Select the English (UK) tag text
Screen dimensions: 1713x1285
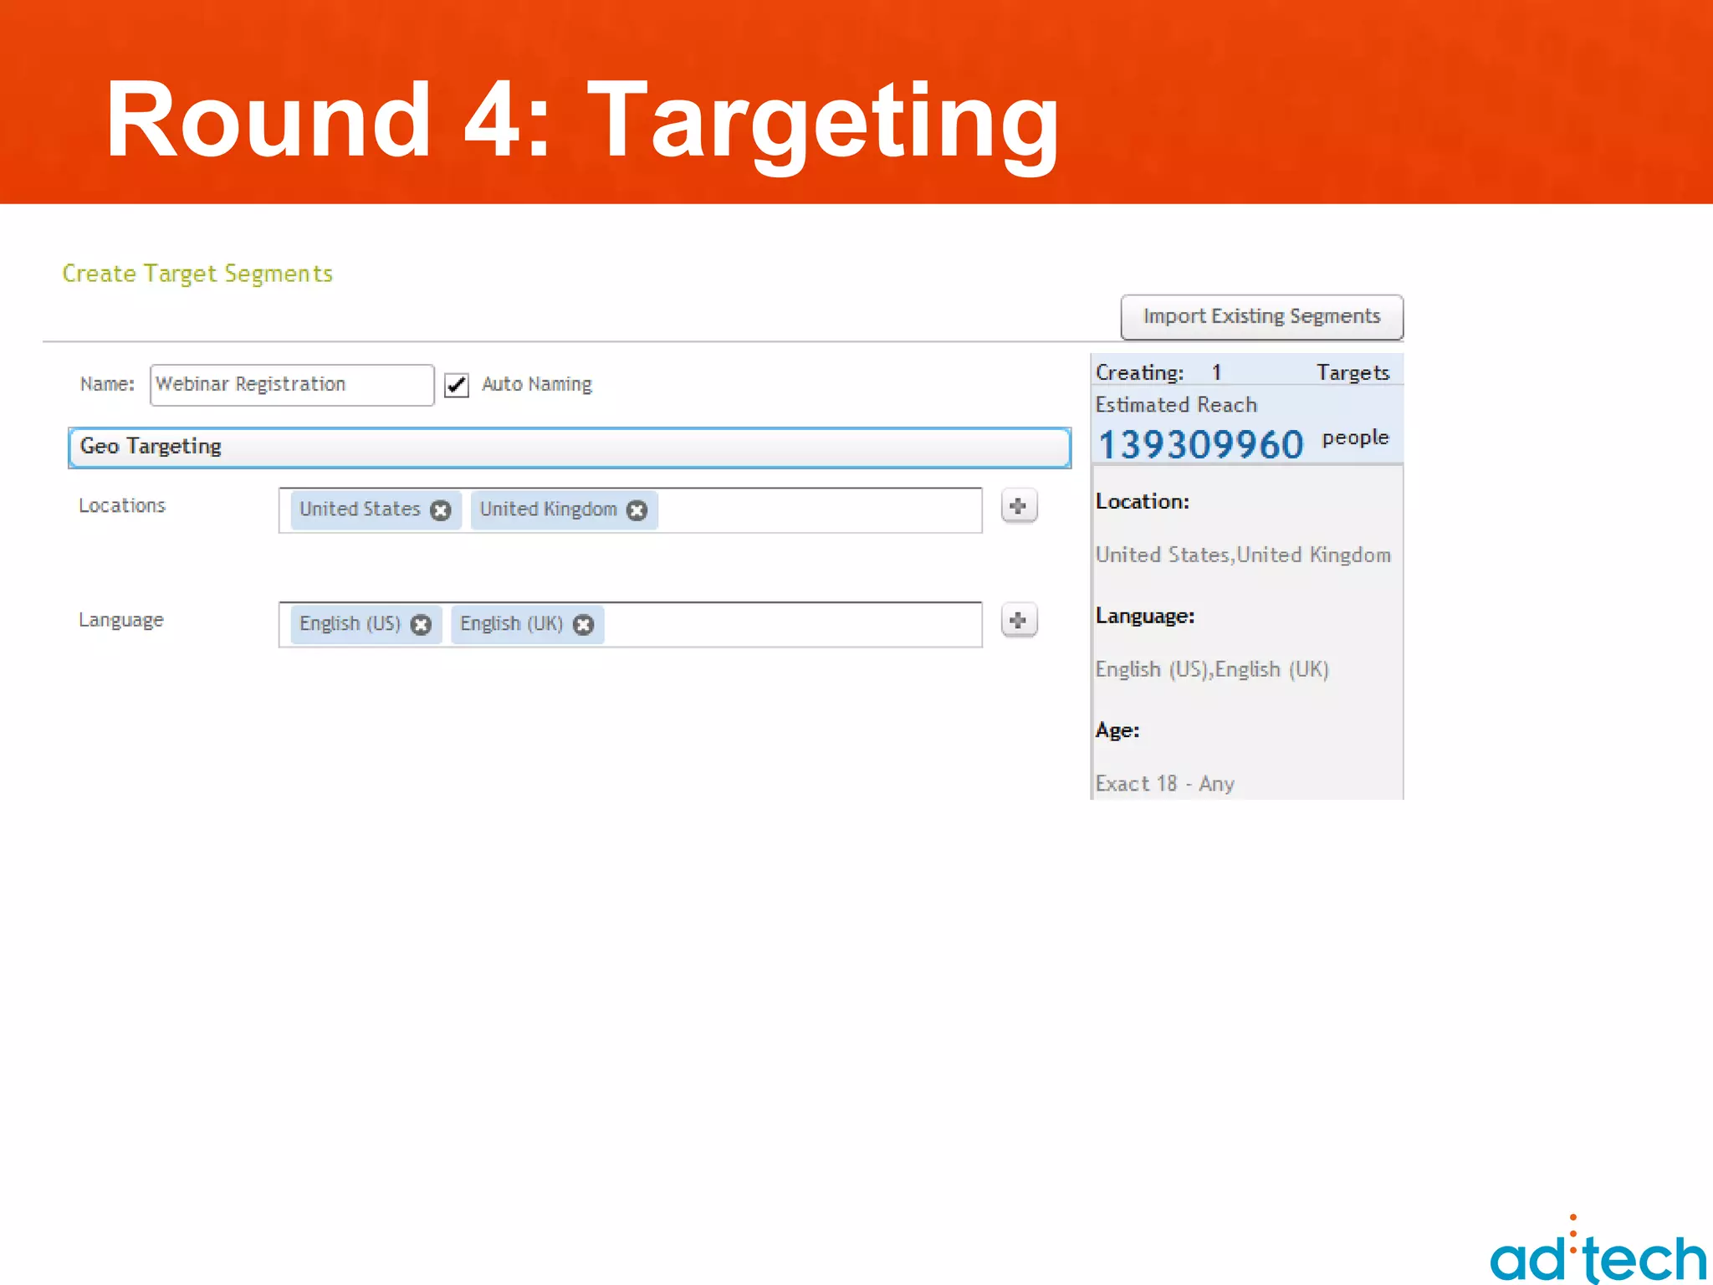tap(512, 624)
